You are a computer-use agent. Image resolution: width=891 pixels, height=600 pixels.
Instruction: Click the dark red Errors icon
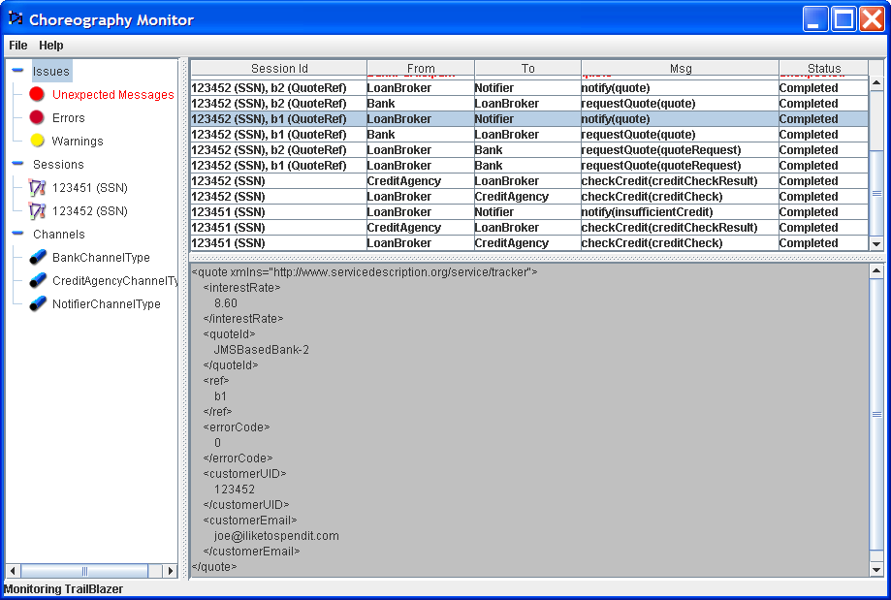[37, 117]
